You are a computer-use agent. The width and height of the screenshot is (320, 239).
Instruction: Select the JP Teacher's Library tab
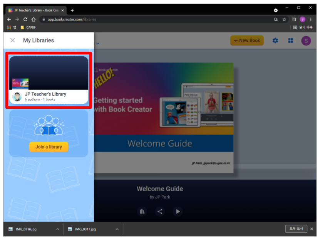tap(36, 10)
